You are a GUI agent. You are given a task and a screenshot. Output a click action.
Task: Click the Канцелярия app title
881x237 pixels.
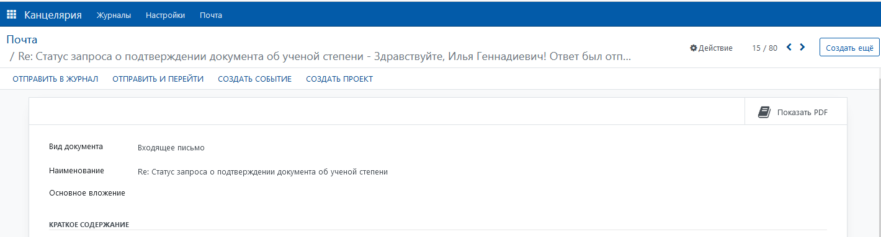pyautogui.click(x=53, y=15)
